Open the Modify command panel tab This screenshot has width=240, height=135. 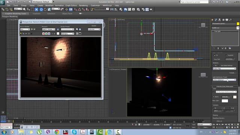click(216, 20)
